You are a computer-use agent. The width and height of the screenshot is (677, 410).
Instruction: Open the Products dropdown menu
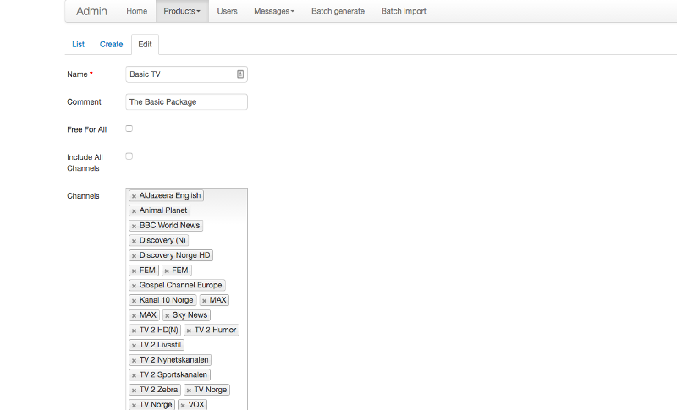(182, 11)
